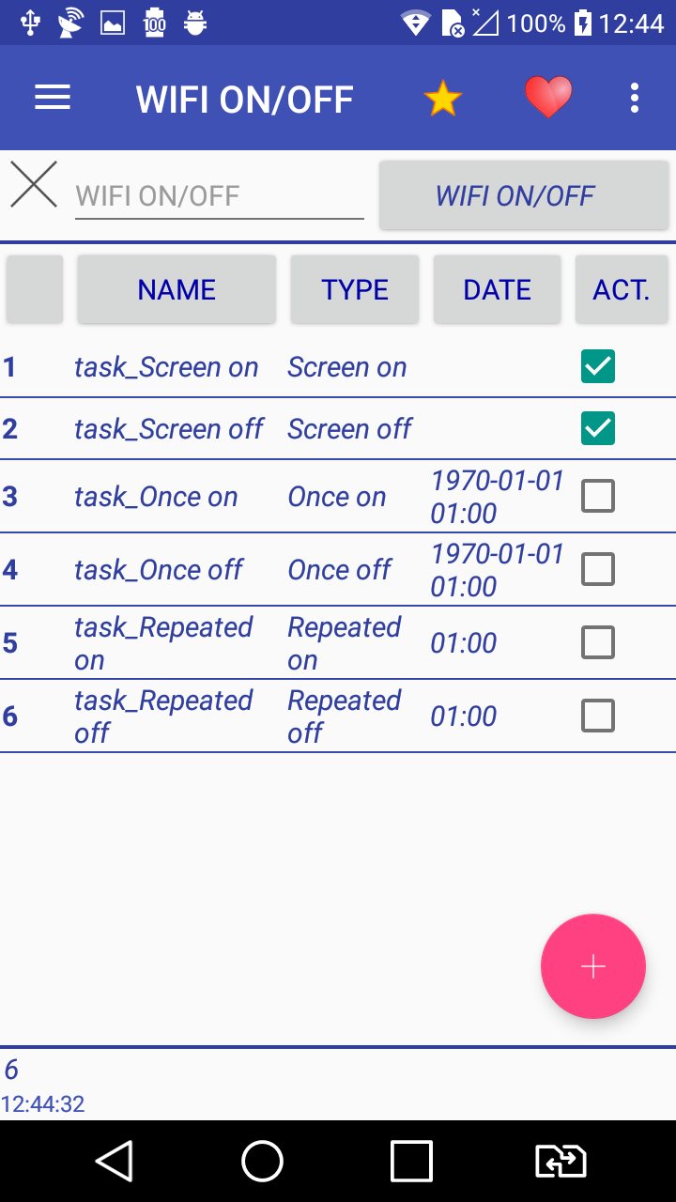Open the hamburger navigation menu
Viewport: 676px width, 1202px height.
tap(53, 98)
